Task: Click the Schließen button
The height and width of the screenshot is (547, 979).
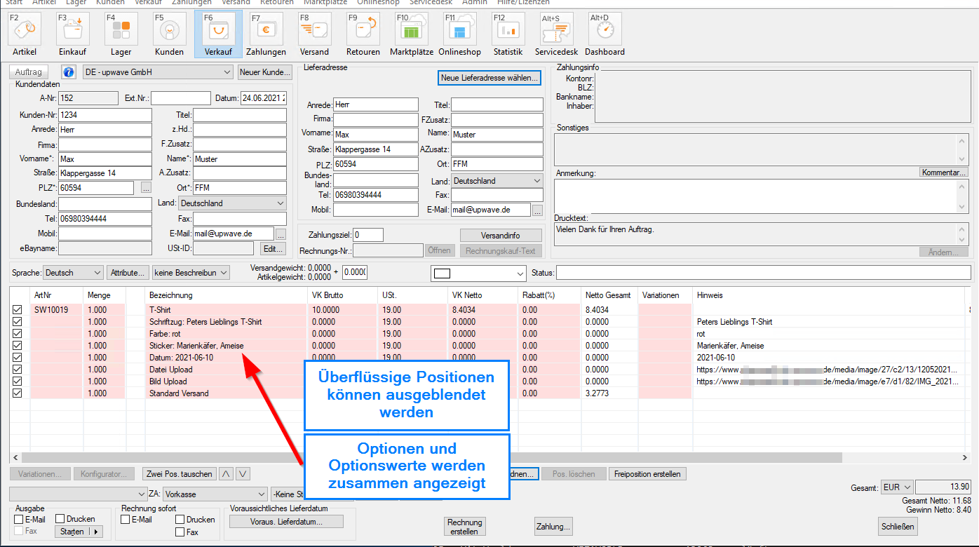Action: tap(897, 527)
